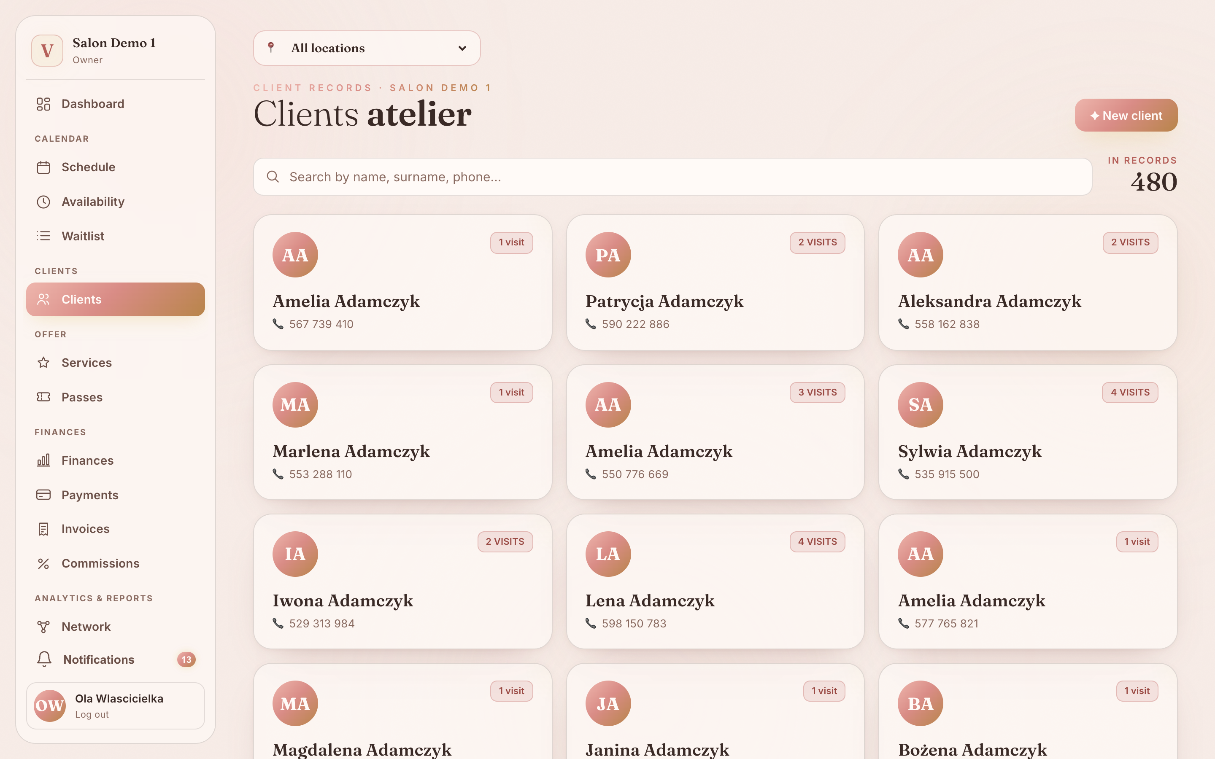This screenshot has height=759, width=1215.
Task: Click the SA avatar of Sylwia Adamczyk
Action: [920, 405]
